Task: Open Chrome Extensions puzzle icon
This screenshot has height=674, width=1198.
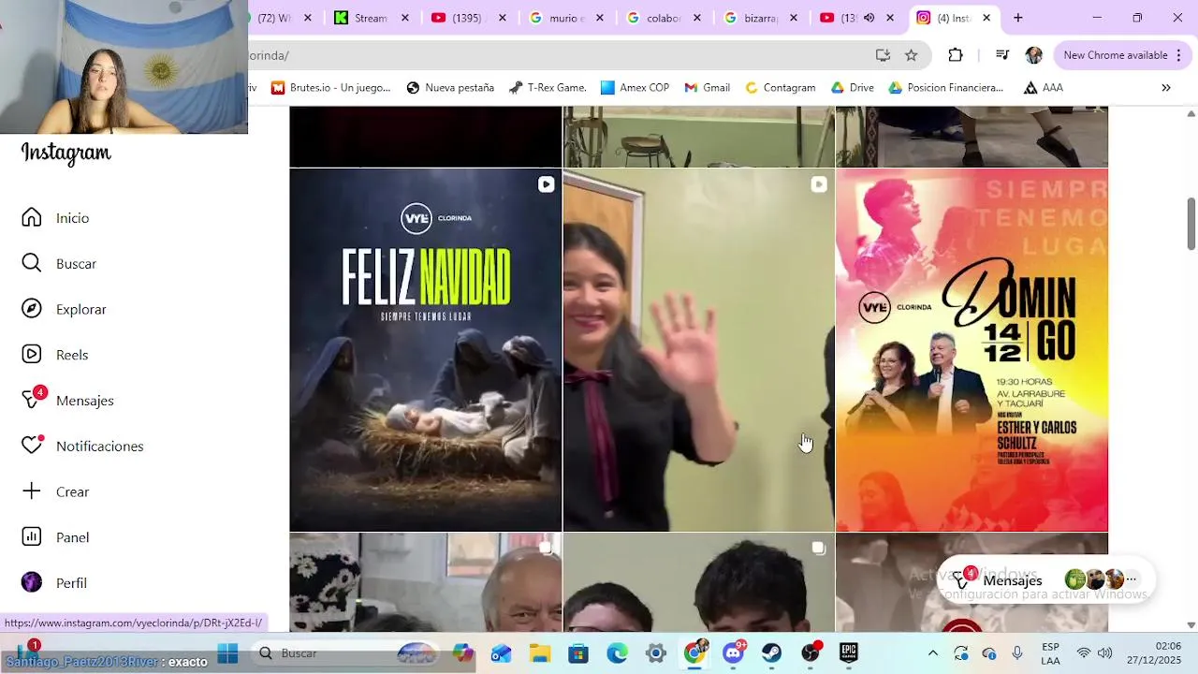Action: tap(956, 55)
